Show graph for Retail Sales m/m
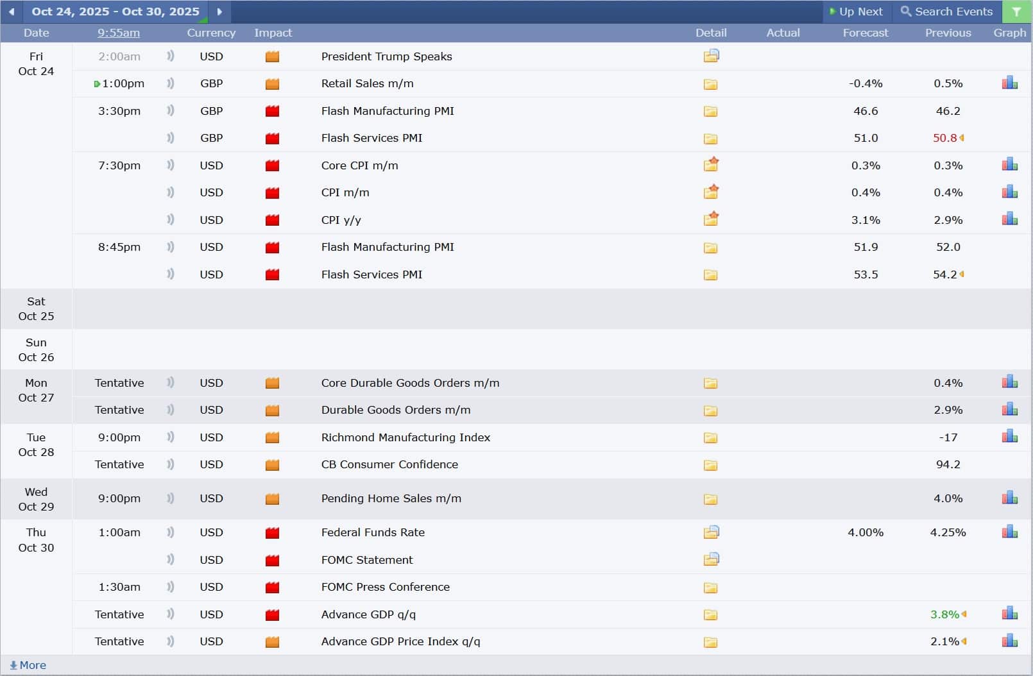Screen dimensions: 1033x676 (1009, 83)
